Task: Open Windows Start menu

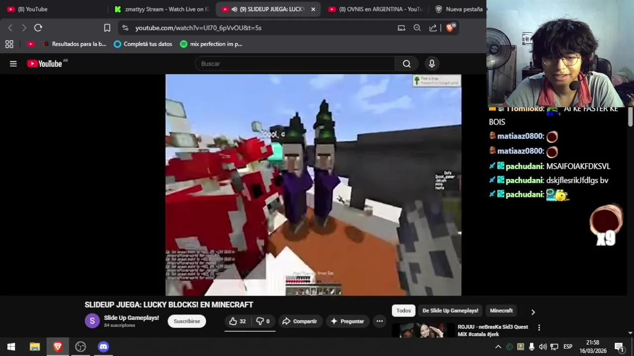Action: tap(11, 347)
